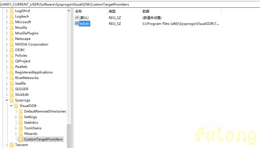Viewport: 260px width, 148px height.
Task: Select the ODBC key label
Action: pos(20,50)
